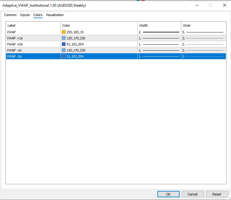The width and height of the screenshot is (231, 200).
Task: Click the orange VWAP color swatch
Action: click(64, 32)
